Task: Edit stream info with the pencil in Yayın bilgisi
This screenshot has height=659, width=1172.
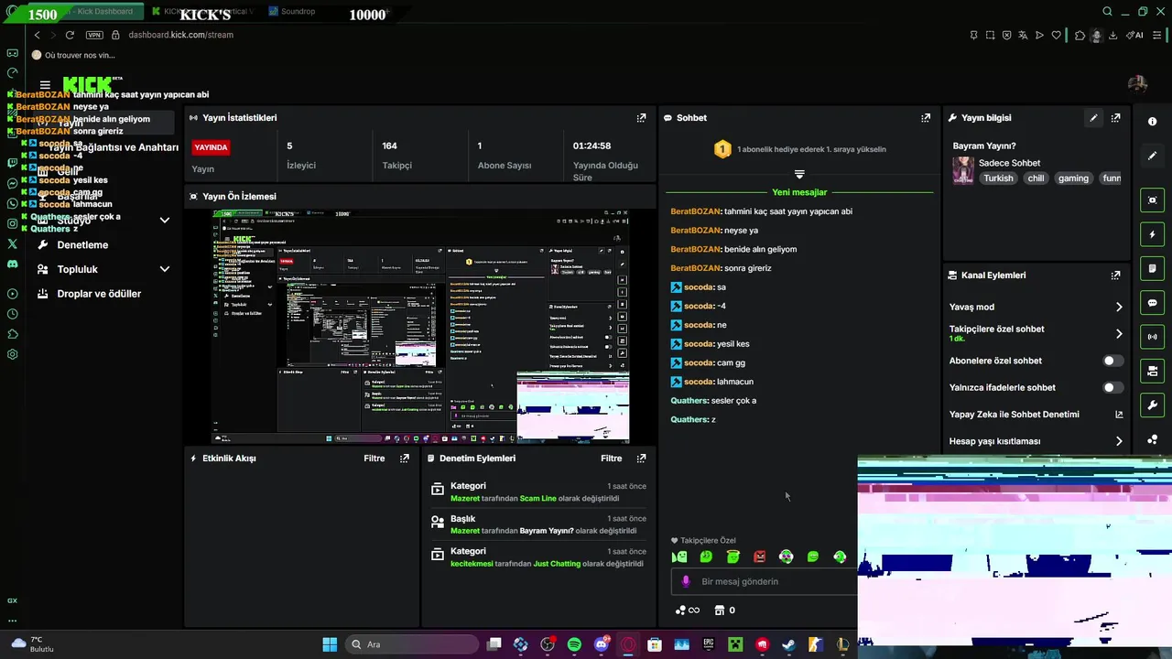Action: click(x=1093, y=118)
